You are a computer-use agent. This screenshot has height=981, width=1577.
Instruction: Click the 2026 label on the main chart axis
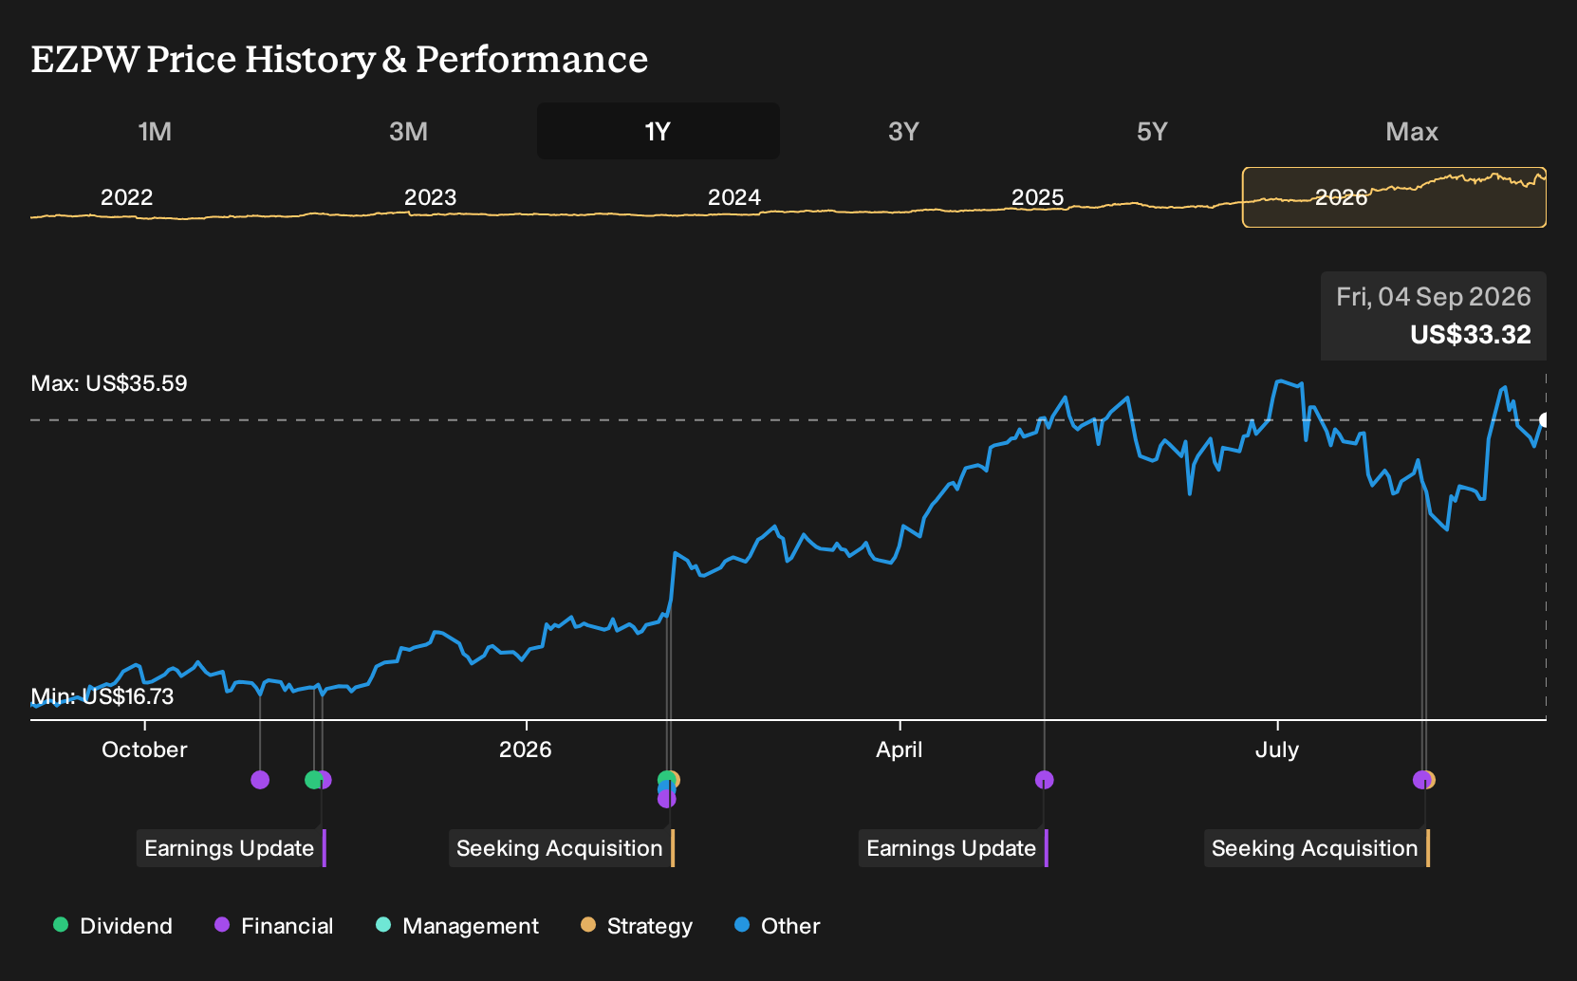525,750
